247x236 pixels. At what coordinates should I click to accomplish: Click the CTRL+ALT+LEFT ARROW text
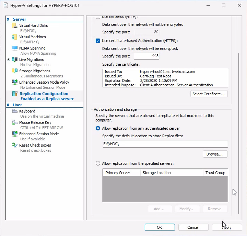coord(42,128)
